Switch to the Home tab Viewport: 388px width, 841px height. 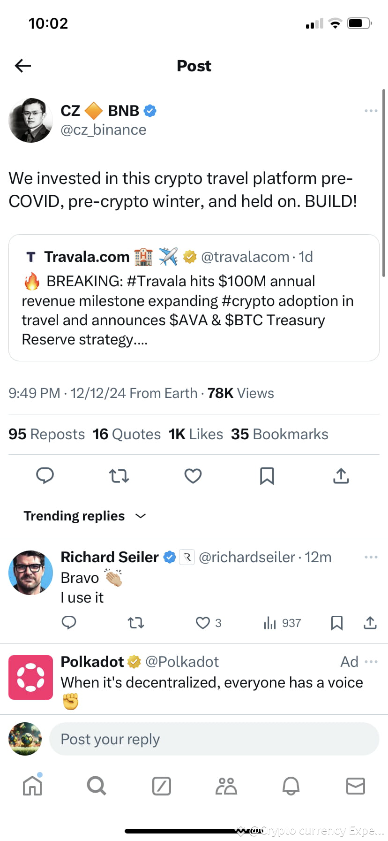click(32, 786)
